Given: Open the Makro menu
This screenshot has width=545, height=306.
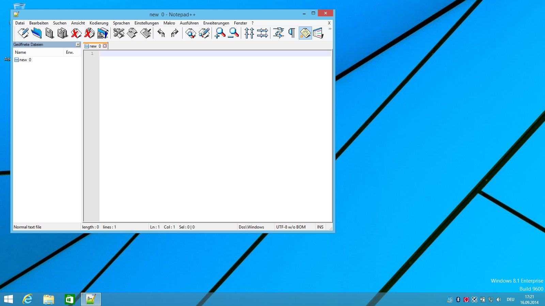Looking at the screenshot, I should 169,23.
